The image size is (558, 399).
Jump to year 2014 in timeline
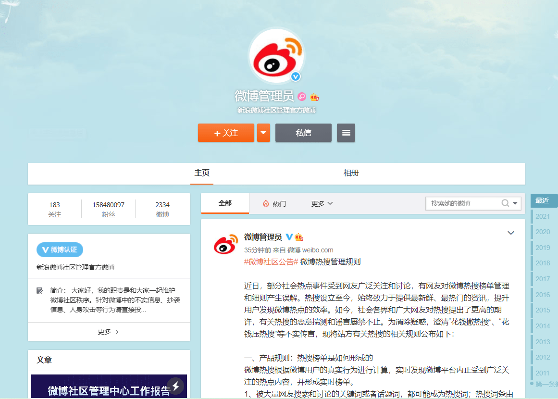[x=543, y=326]
